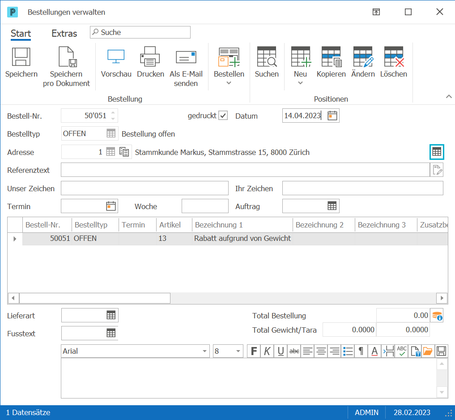Expand the row 50051 indicator arrow

click(15, 239)
